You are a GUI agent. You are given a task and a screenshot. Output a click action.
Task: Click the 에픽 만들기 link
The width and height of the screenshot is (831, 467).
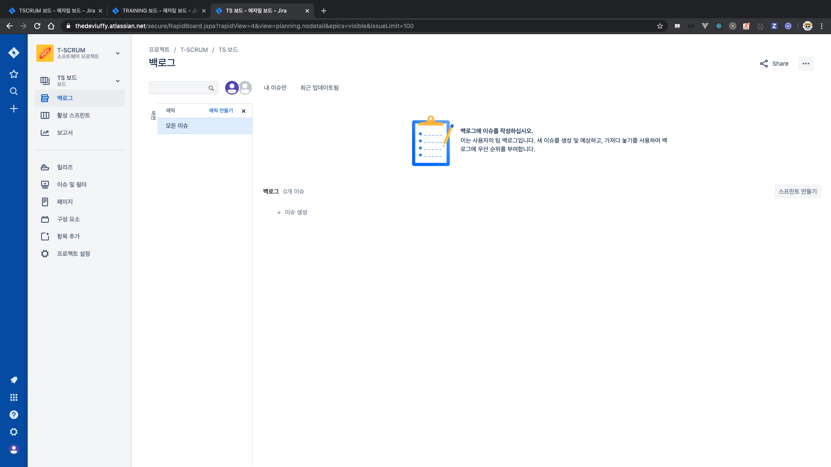(221, 111)
